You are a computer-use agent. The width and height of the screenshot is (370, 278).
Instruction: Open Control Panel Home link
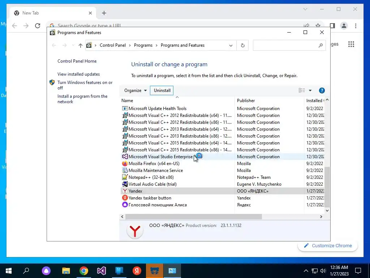[x=77, y=61]
